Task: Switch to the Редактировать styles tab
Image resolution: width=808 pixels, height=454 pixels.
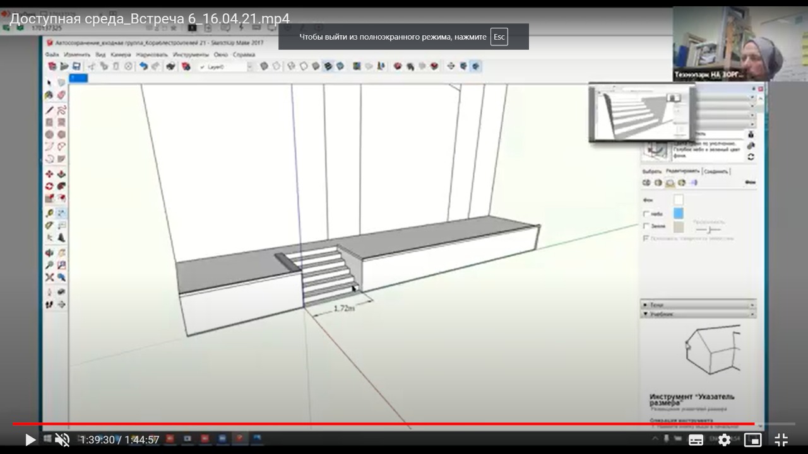Action: pyautogui.click(x=682, y=172)
